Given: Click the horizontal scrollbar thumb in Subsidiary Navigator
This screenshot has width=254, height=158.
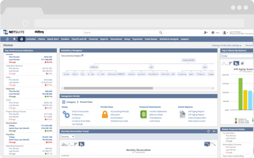Looking at the screenshot, I should (108, 88).
